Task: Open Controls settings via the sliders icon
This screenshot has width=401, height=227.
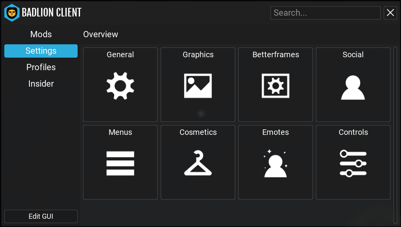Action: click(x=353, y=163)
